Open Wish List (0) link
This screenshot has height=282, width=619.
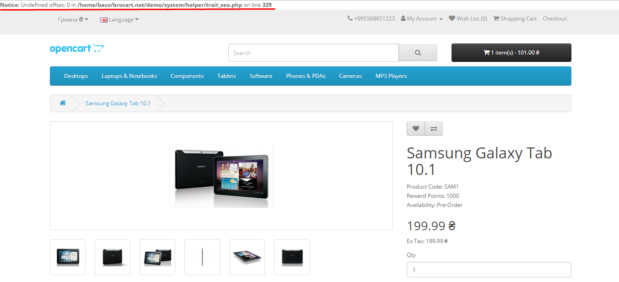coord(468,19)
